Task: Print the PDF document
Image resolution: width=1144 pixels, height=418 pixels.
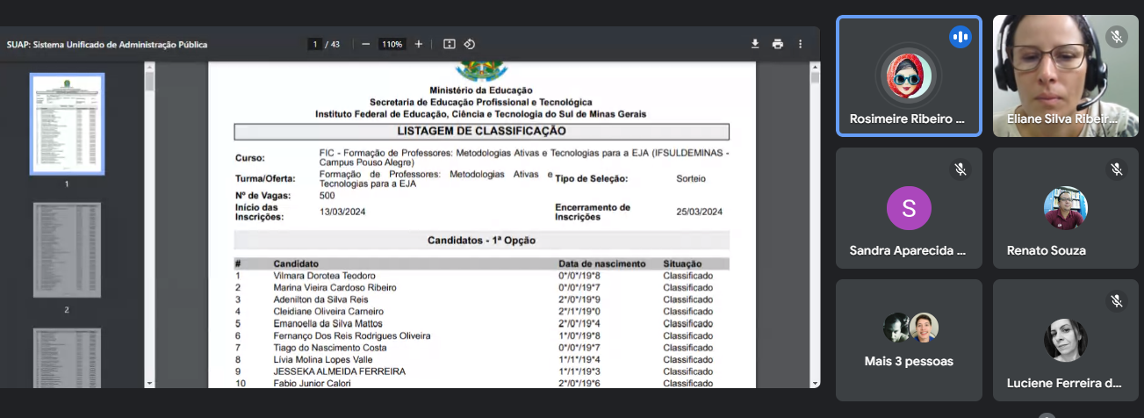Action: [x=777, y=44]
